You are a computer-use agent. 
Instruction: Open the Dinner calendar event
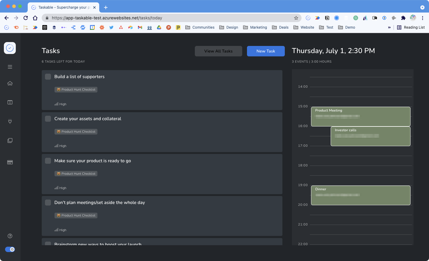[x=360, y=195]
